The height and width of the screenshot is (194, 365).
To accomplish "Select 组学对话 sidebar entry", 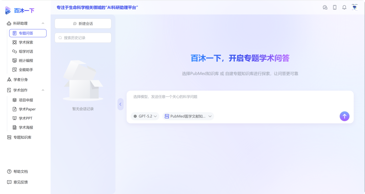I will (26, 51).
